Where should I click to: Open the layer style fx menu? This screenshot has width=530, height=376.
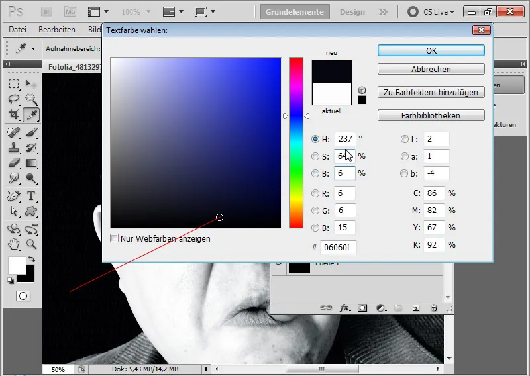[344, 308]
